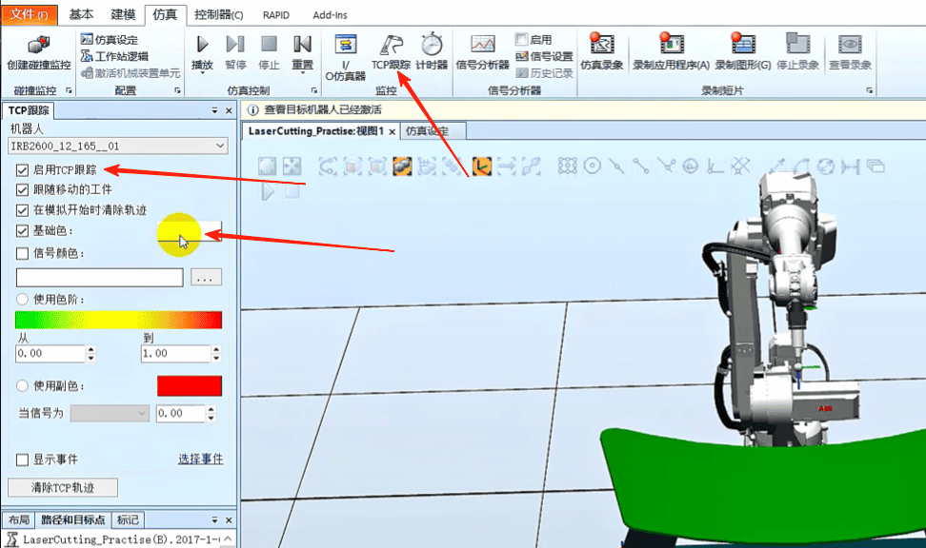This screenshot has width=926, height=548.
Task: Select the Use color scale (使用色阶) radio
Action: tap(23, 299)
